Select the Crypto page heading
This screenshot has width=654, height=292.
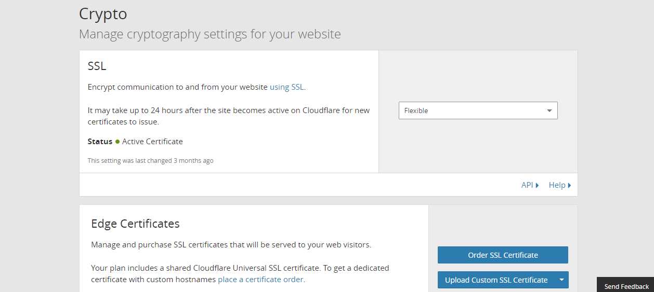pyautogui.click(x=103, y=14)
